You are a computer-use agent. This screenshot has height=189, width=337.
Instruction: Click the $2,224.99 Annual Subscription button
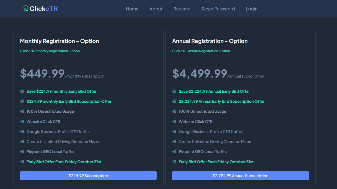pos(240,176)
